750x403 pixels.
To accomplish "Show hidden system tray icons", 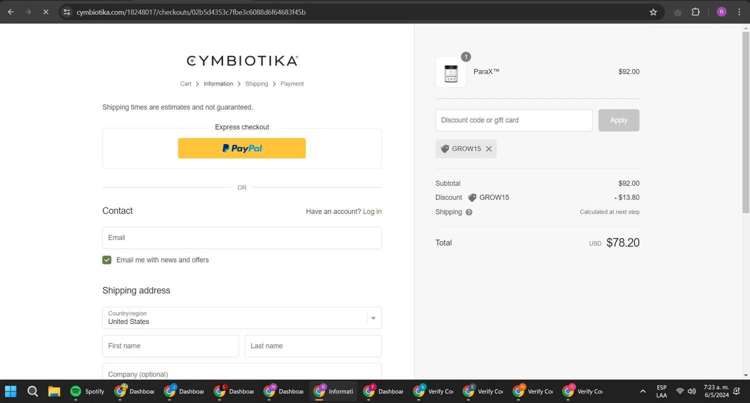I will [x=643, y=391].
